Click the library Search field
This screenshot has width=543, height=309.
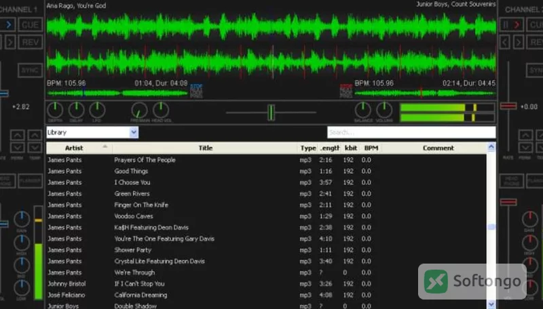coord(411,132)
